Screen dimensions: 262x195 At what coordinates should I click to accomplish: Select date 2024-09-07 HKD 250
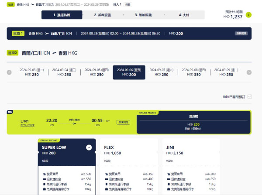tap(162, 72)
